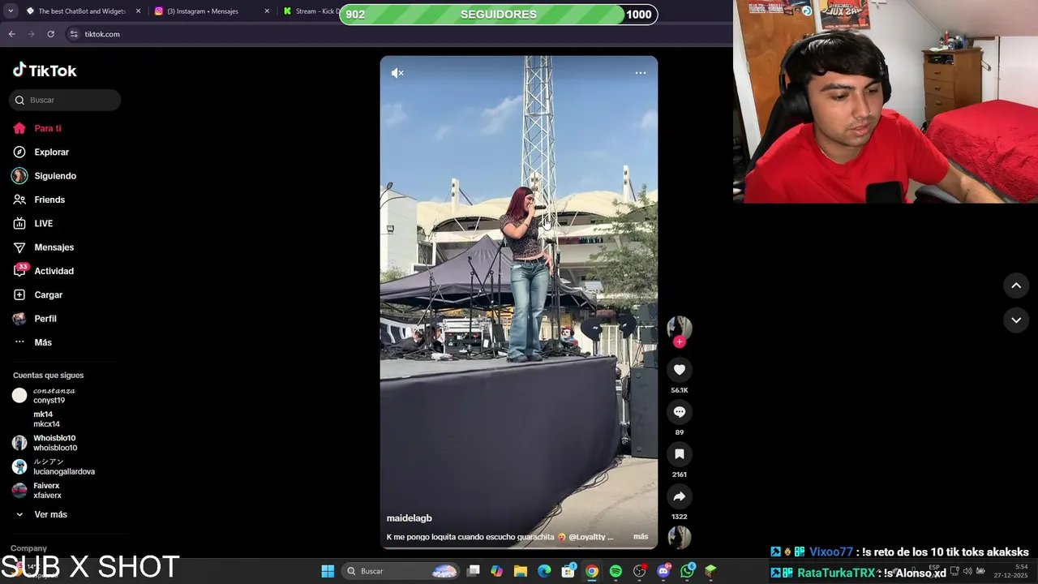Go to the previous video with up chevron

click(1016, 286)
